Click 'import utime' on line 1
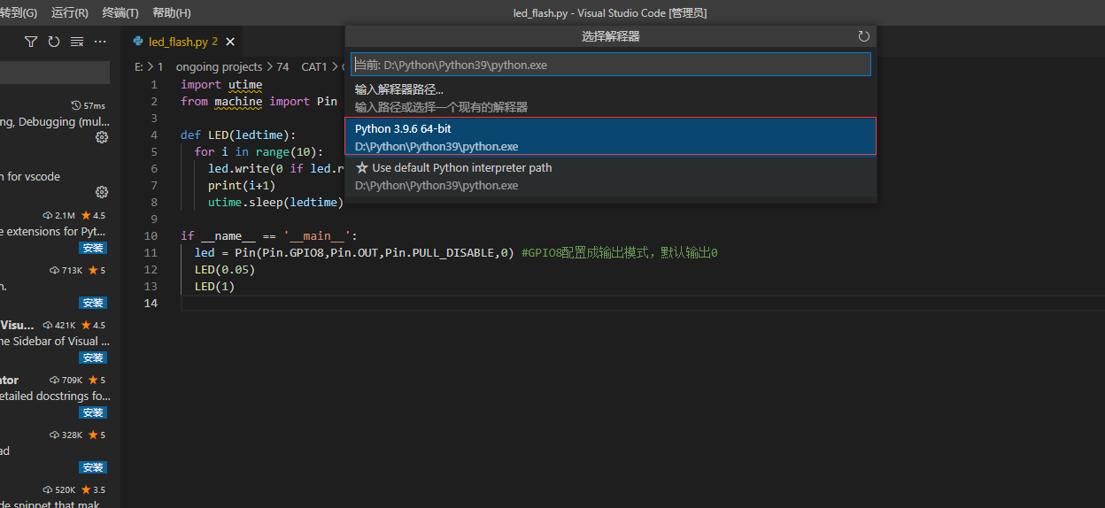 [x=221, y=85]
